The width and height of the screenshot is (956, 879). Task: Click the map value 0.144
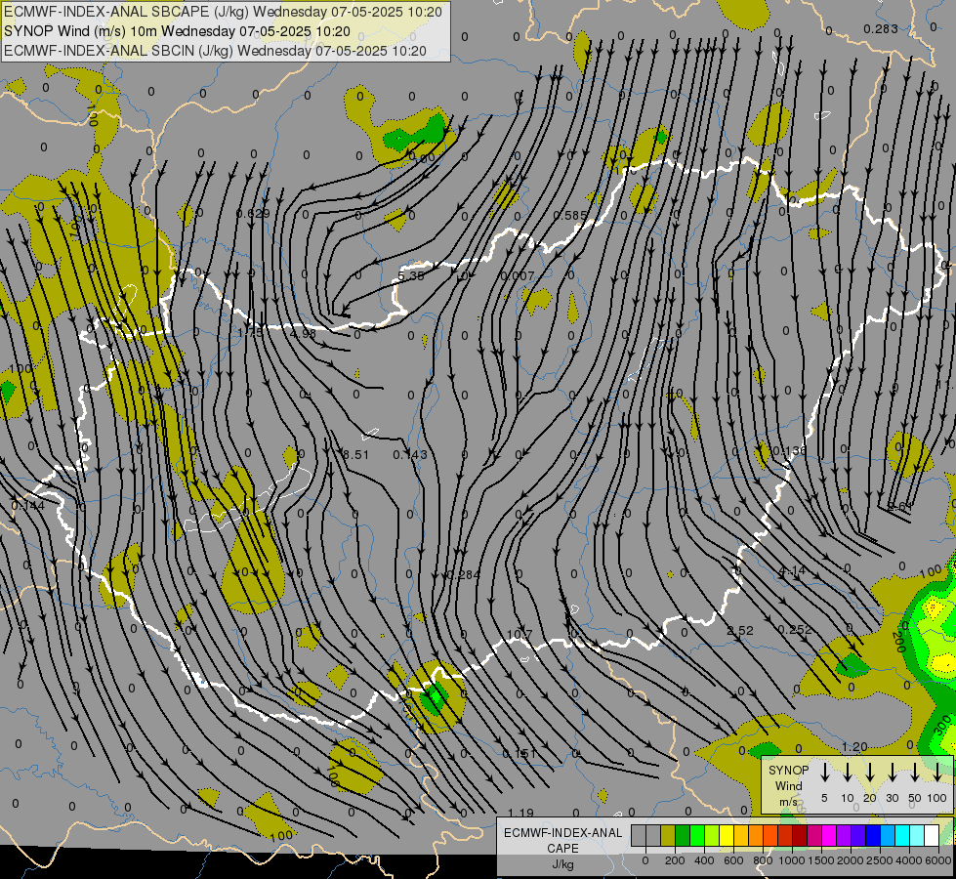click(x=28, y=505)
